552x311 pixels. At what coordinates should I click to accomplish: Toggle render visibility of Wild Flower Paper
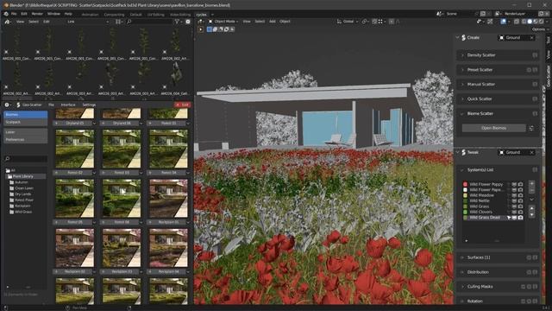click(520, 190)
